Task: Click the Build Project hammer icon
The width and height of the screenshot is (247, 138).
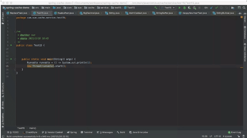Action: (x=155, y=8)
